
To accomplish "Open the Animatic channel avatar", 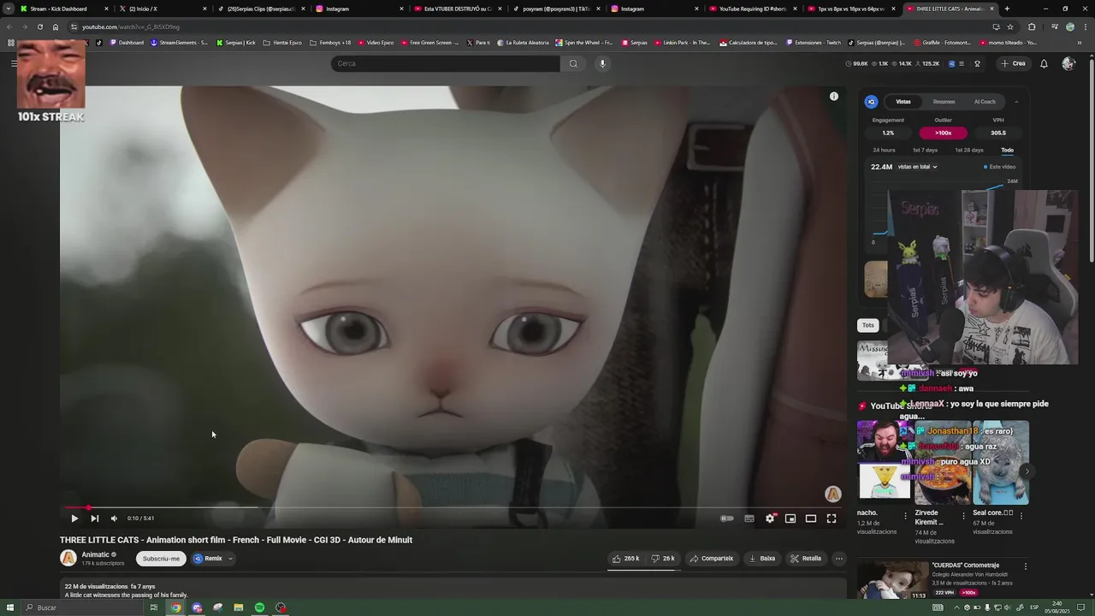I will click(68, 559).
